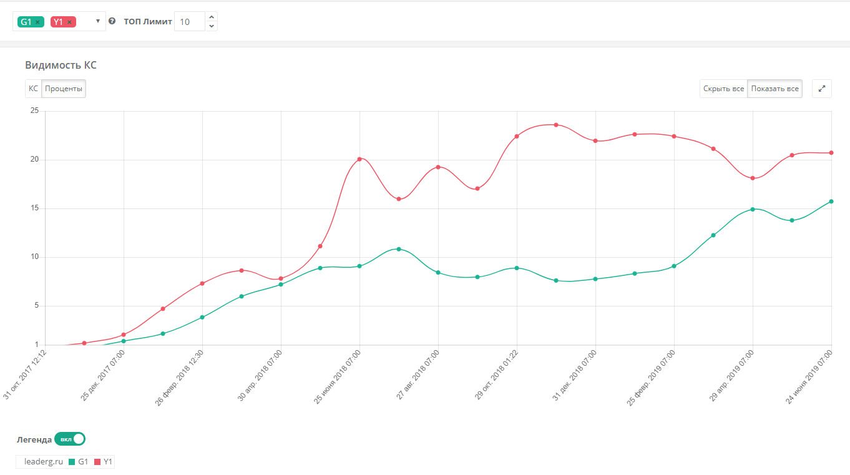Increase the ТОП Лимит value
The width and height of the screenshot is (850, 475).
point(212,17)
